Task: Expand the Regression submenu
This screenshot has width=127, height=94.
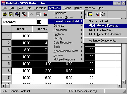Action: 66,30
